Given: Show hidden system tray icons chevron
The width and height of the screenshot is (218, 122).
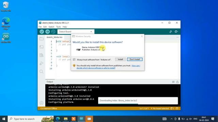Looking at the screenshot, I should 171,119.
